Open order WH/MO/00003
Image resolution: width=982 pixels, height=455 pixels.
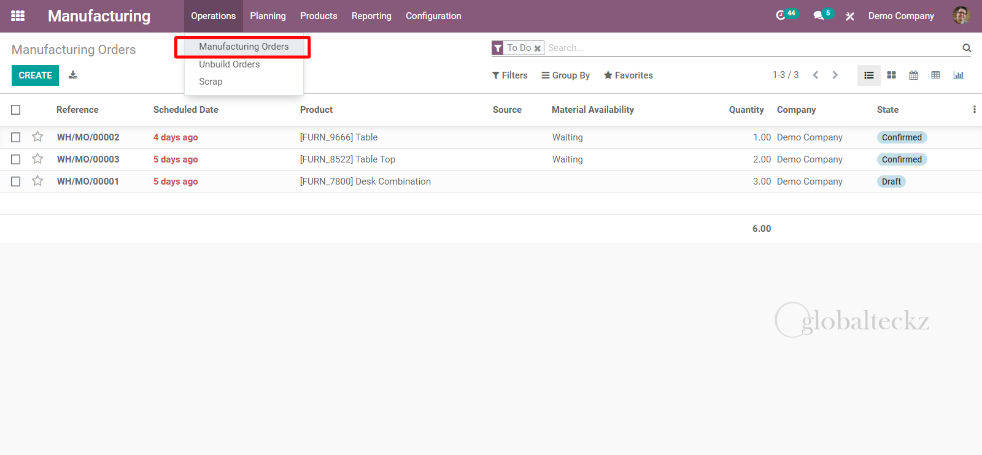pyautogui.click(x=88, y=159)
